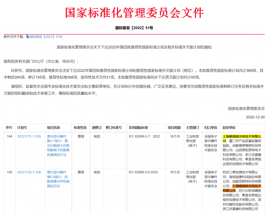Download attachment 国标委发【2022】51号 link
268x213 pixels.
click(46, 37)
